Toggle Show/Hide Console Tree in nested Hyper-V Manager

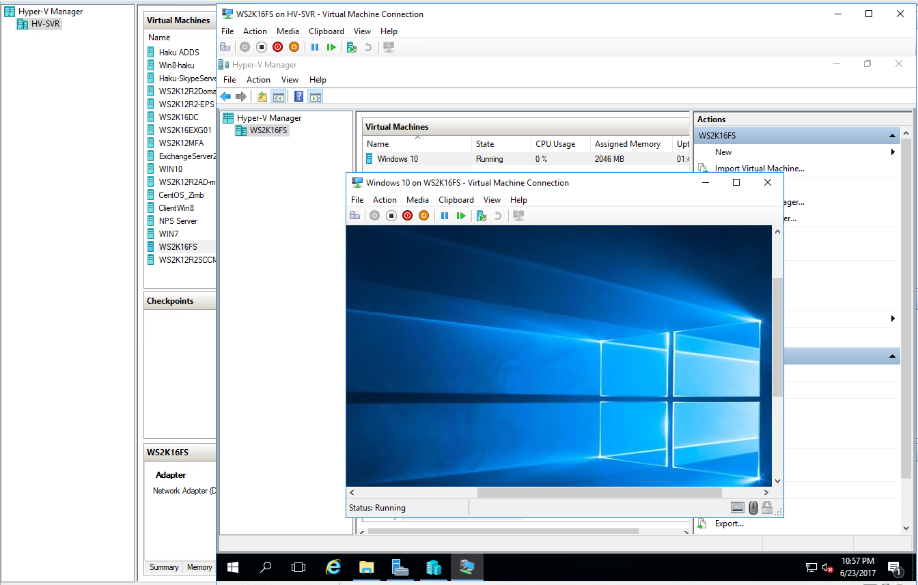[x=278, y=97]
